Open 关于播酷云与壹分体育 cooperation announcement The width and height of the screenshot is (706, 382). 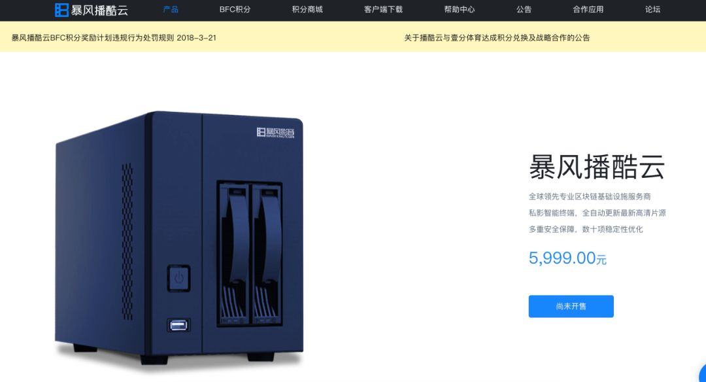pyautogui.click(x=497, y=38)
